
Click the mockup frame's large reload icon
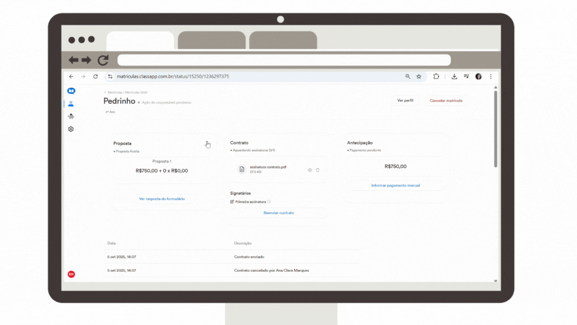click(103, 60)
